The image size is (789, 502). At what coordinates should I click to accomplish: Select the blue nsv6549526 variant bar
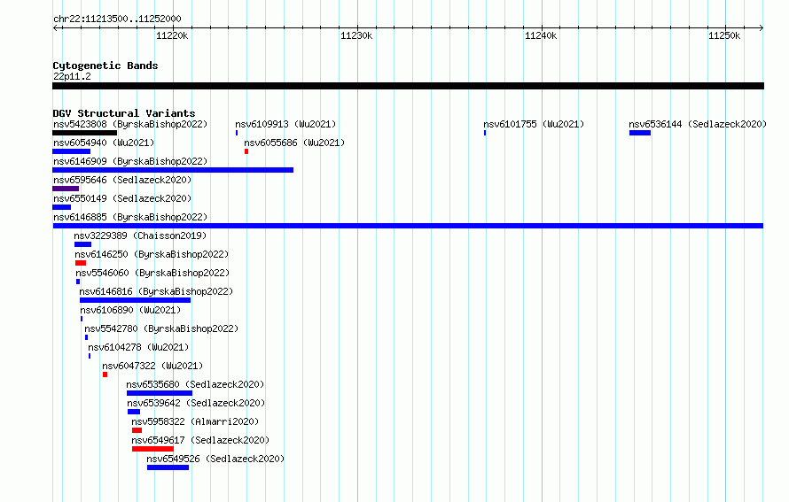tap(168, 467)
